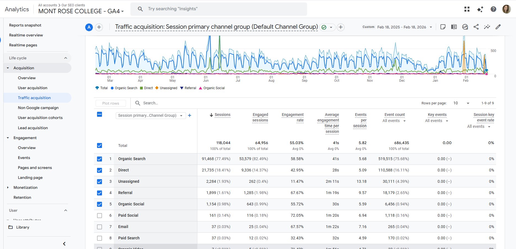Collapse the sidebar with chevron arrow
The height and width of the screenshot is (249, 516).
[x=64, y=244]
